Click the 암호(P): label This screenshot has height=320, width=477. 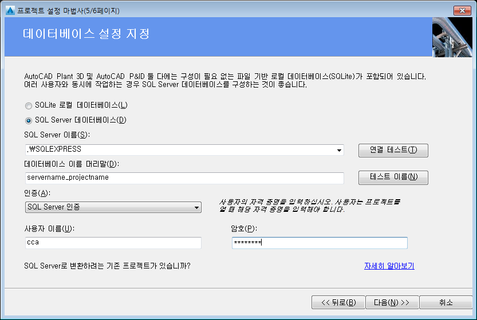pos(244,228)
